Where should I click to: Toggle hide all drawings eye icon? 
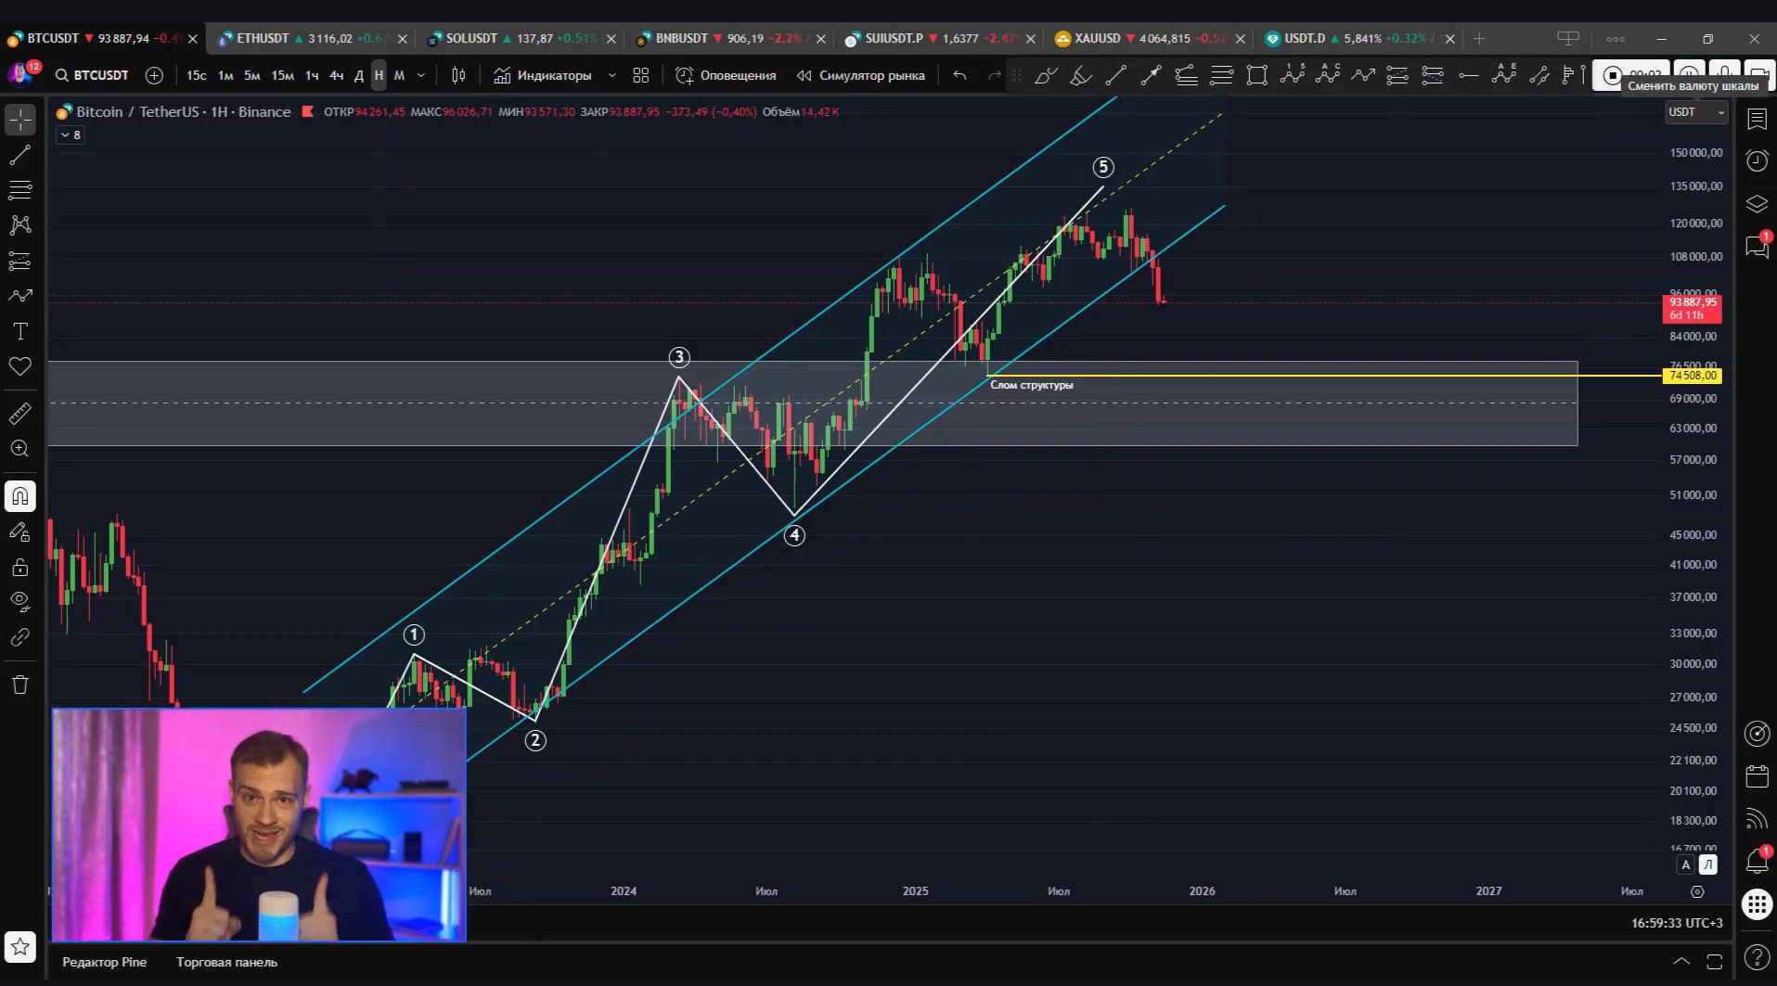coord(20,601)
